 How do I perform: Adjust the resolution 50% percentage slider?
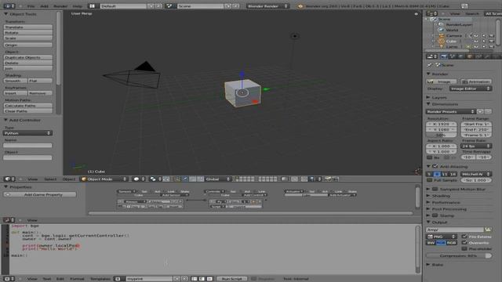pyautogui.click(x=441, y=135)
